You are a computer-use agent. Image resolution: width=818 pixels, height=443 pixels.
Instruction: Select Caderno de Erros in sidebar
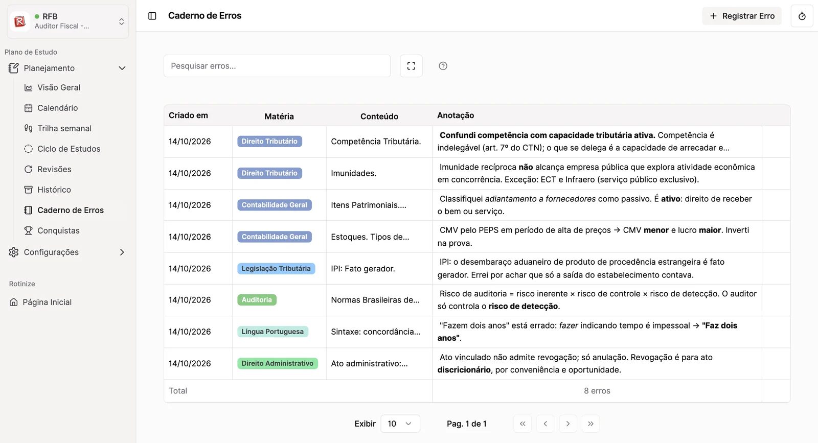point(72,210)
